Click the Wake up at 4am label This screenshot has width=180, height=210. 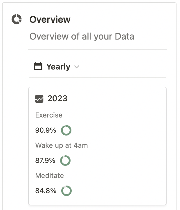pyautogui.click(x=62, y=145)
